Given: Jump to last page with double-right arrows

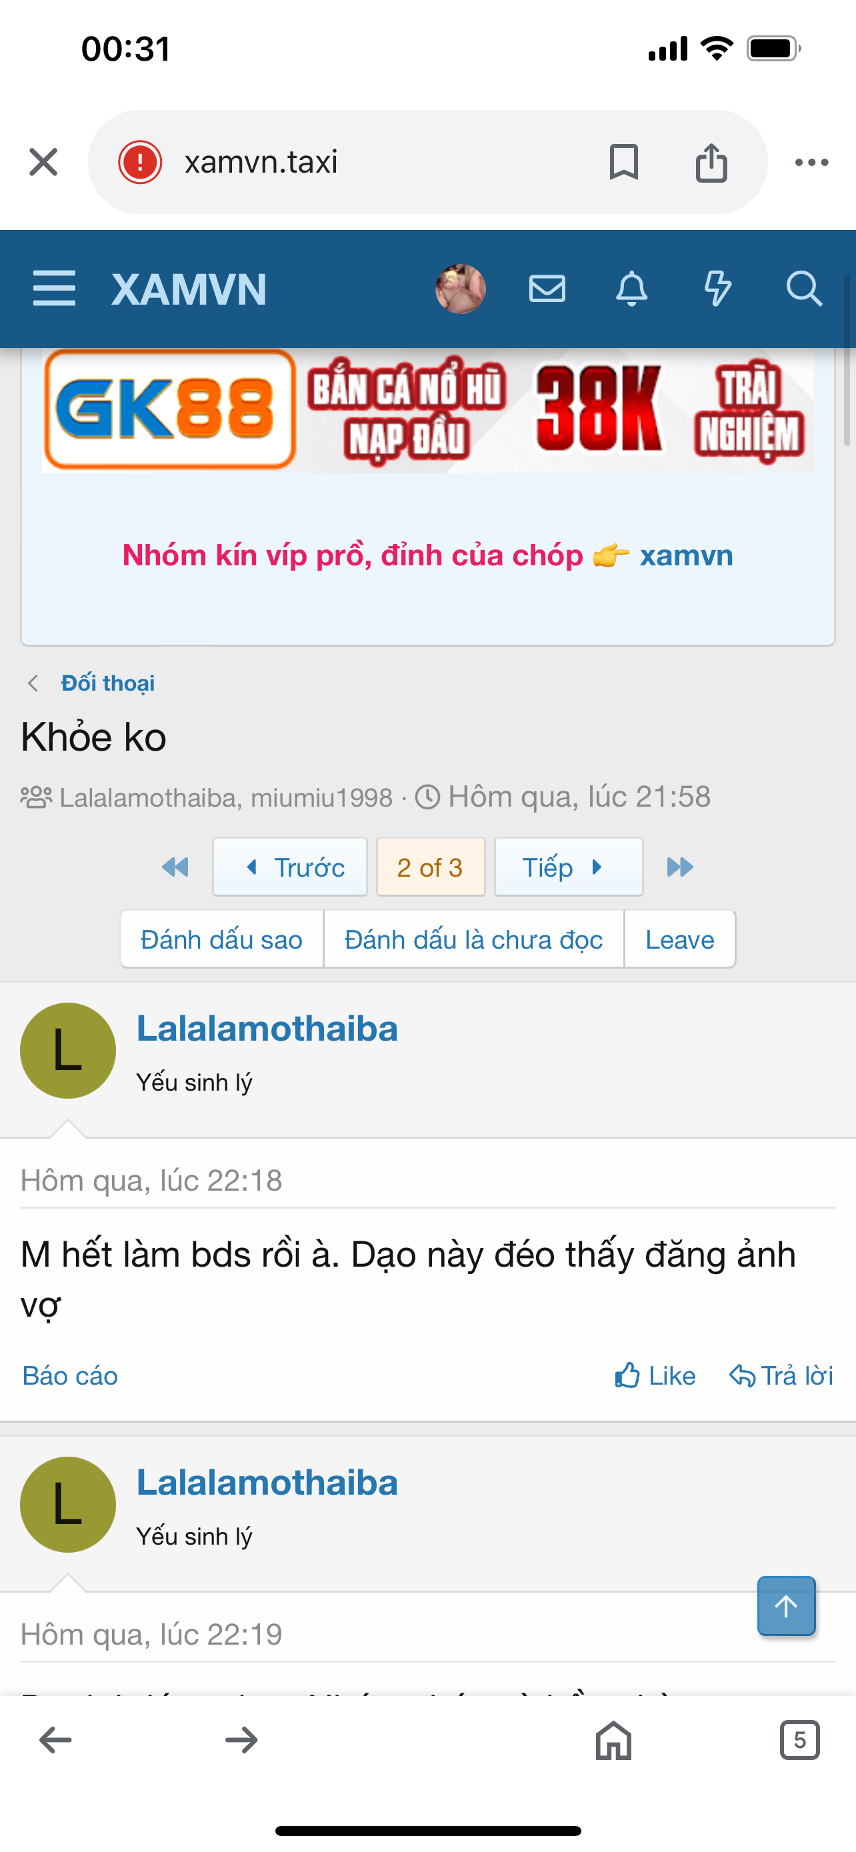Looking at the screenshot, I should pyautogui.click(x=680, y=867).
